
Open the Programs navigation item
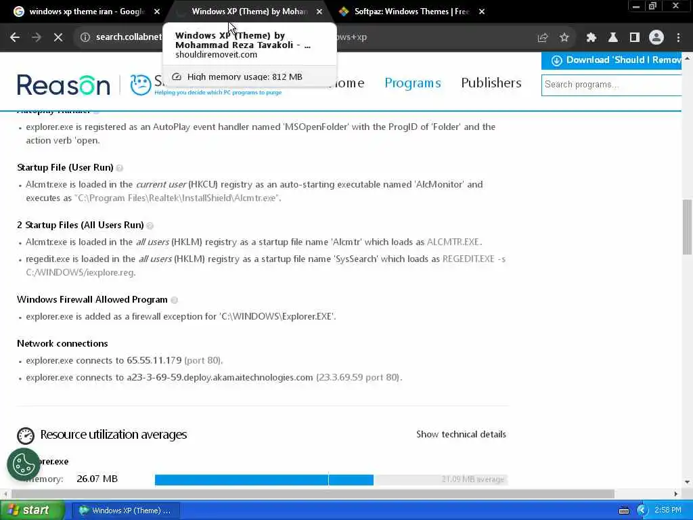coord(412,83)
